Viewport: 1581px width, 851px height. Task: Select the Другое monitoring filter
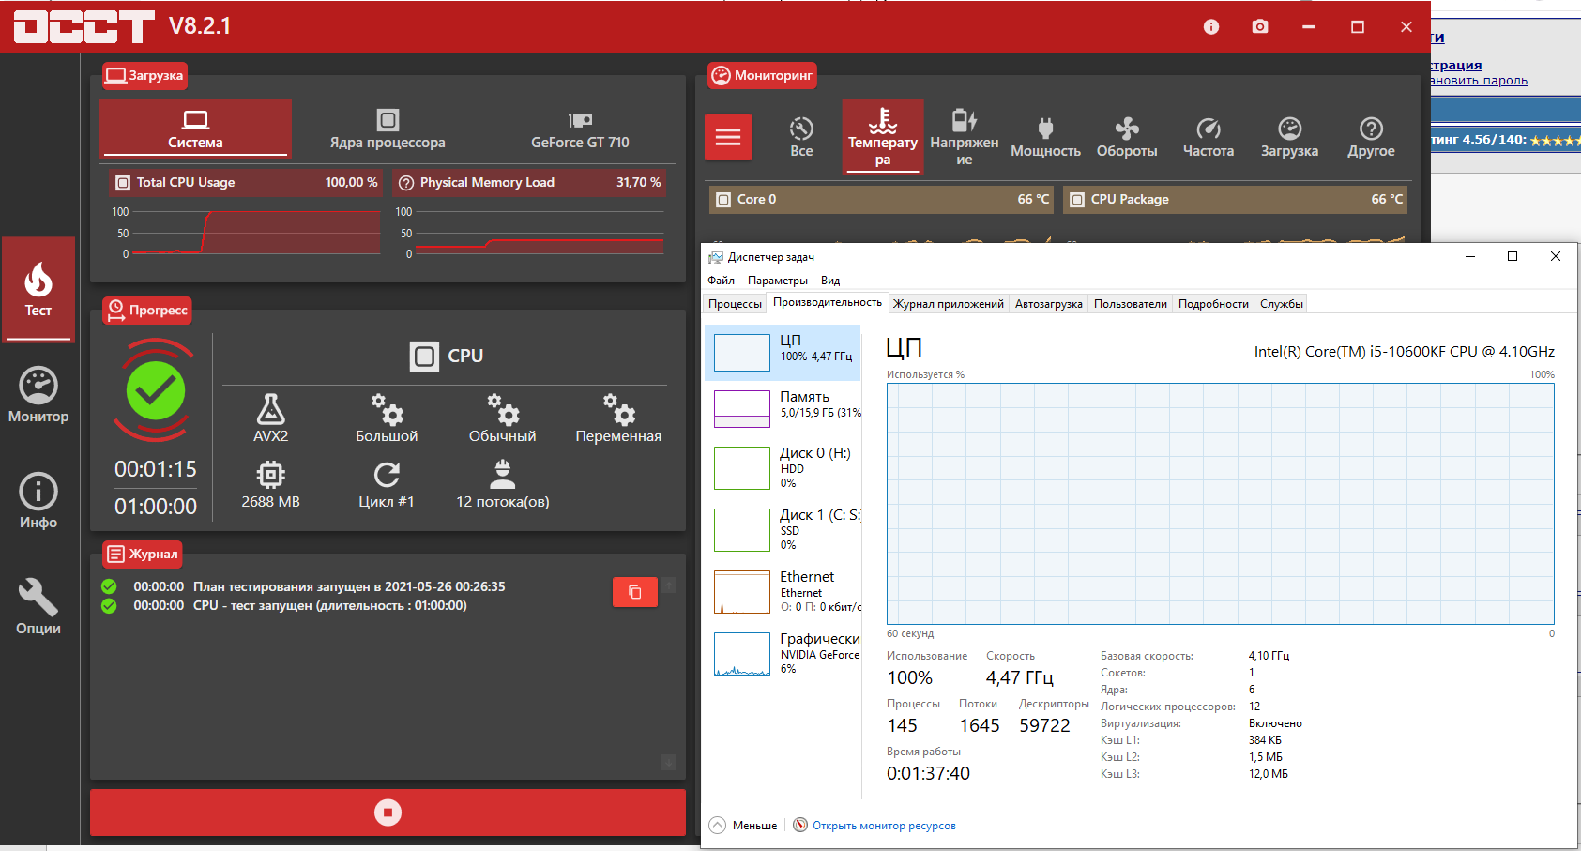[x=1371, y=137]
